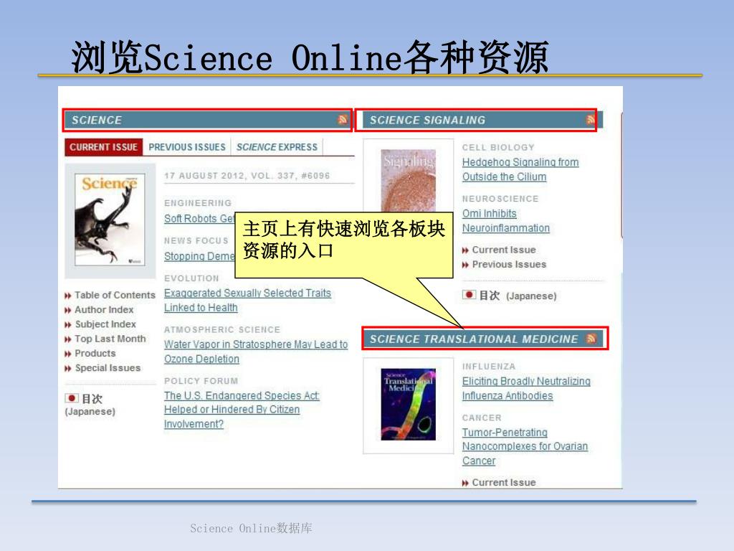This screenshot has width=734, height=551.
Task: Open Hedgehog Signaling from Outside the Cilium
Action: [x=520, y=169]
